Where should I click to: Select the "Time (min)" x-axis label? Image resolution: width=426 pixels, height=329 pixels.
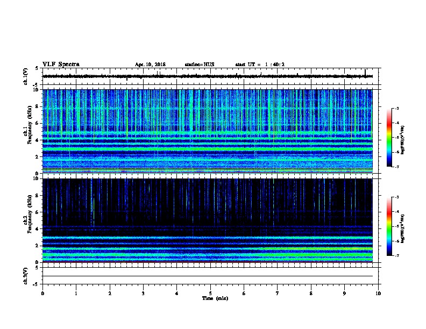point(215,298)
